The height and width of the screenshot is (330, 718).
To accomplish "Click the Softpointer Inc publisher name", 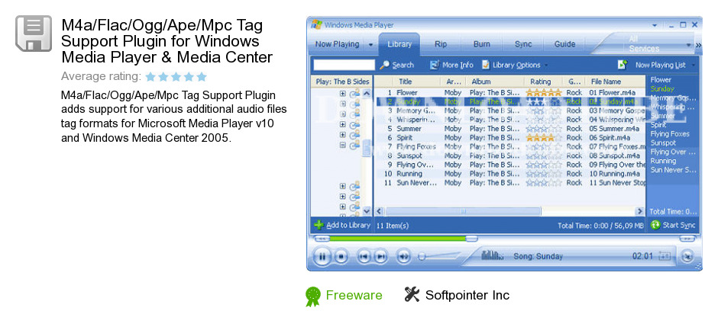I will tap(467, 295).
